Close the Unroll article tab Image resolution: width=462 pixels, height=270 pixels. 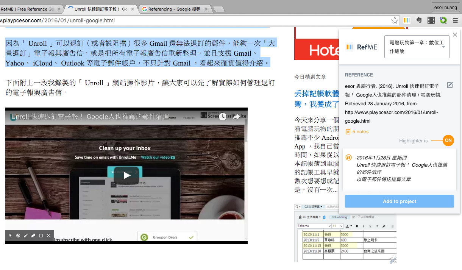pyautogui.click(x=133, y=9)
